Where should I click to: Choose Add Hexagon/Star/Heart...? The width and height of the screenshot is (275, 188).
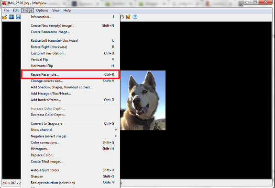tap(70, 94)
